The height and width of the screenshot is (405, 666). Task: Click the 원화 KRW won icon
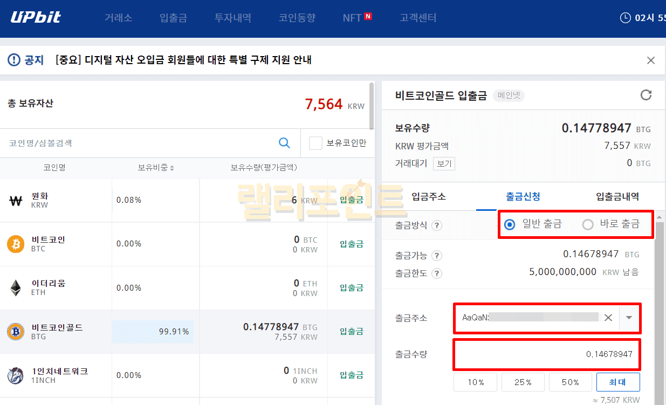(x=16, y=201)
